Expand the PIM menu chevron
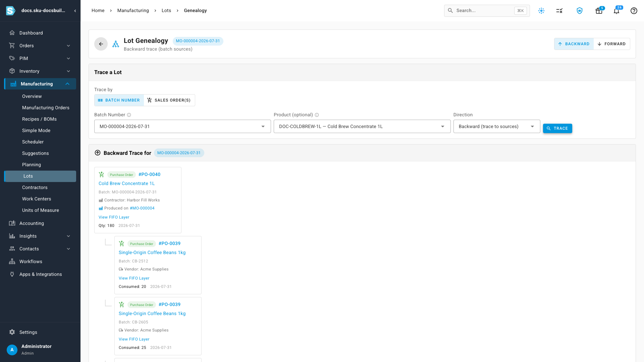644x362 pixels. point(68,58)
